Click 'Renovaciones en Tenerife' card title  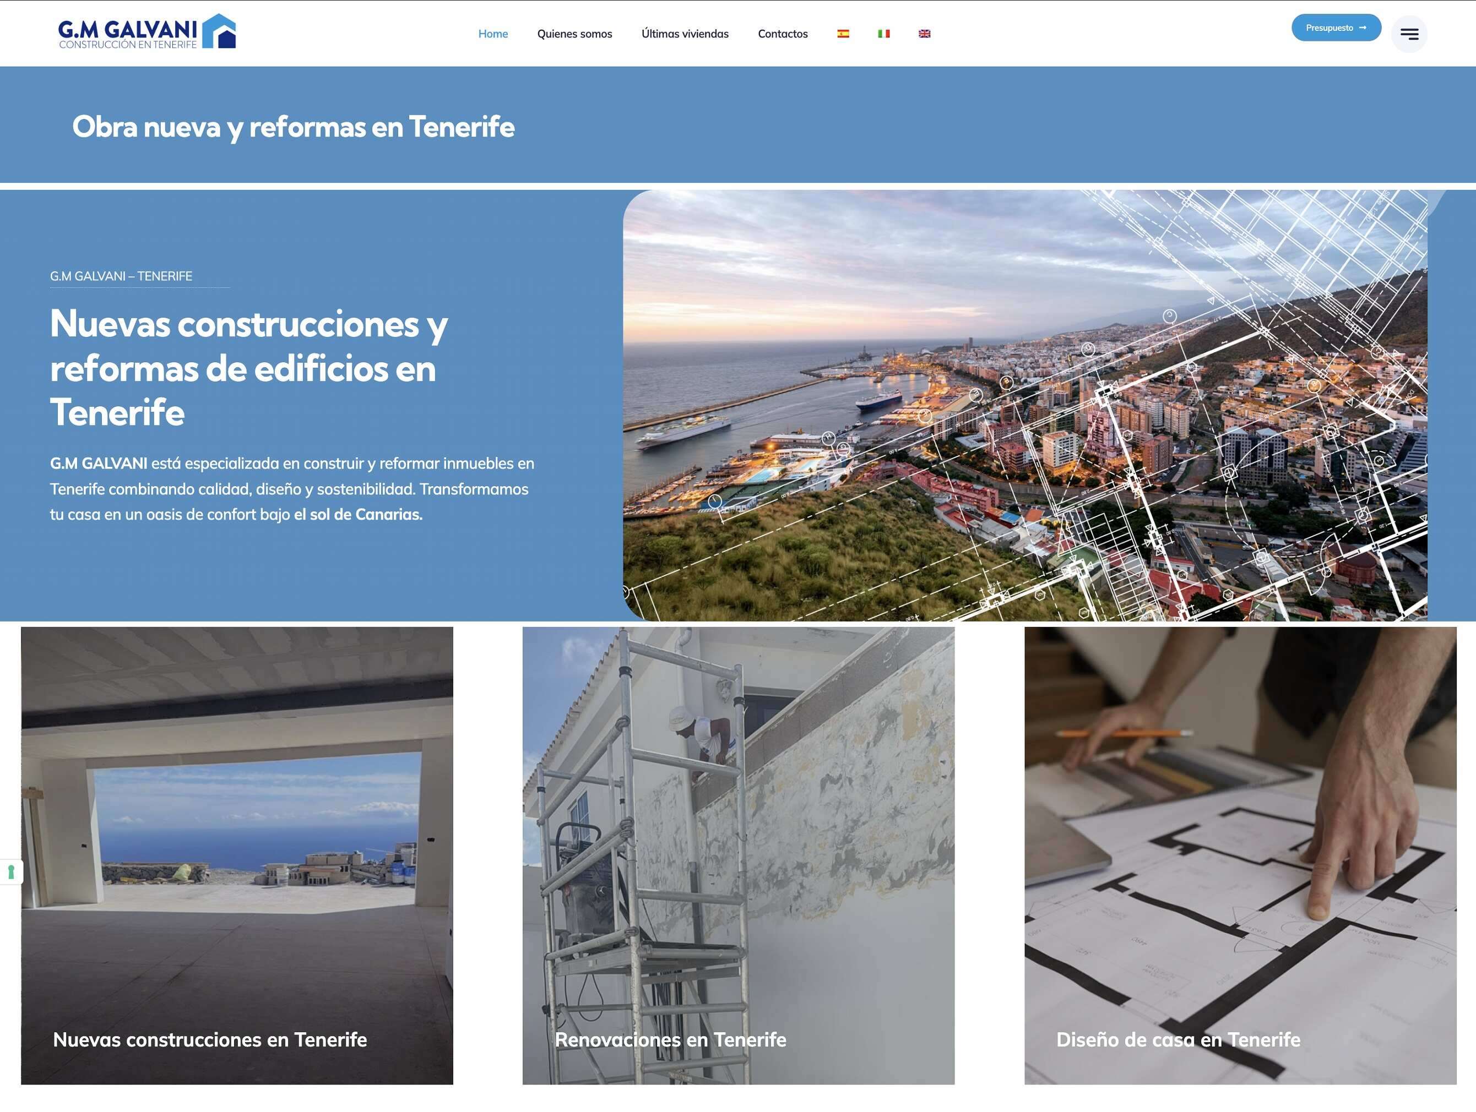[670, 1039]
